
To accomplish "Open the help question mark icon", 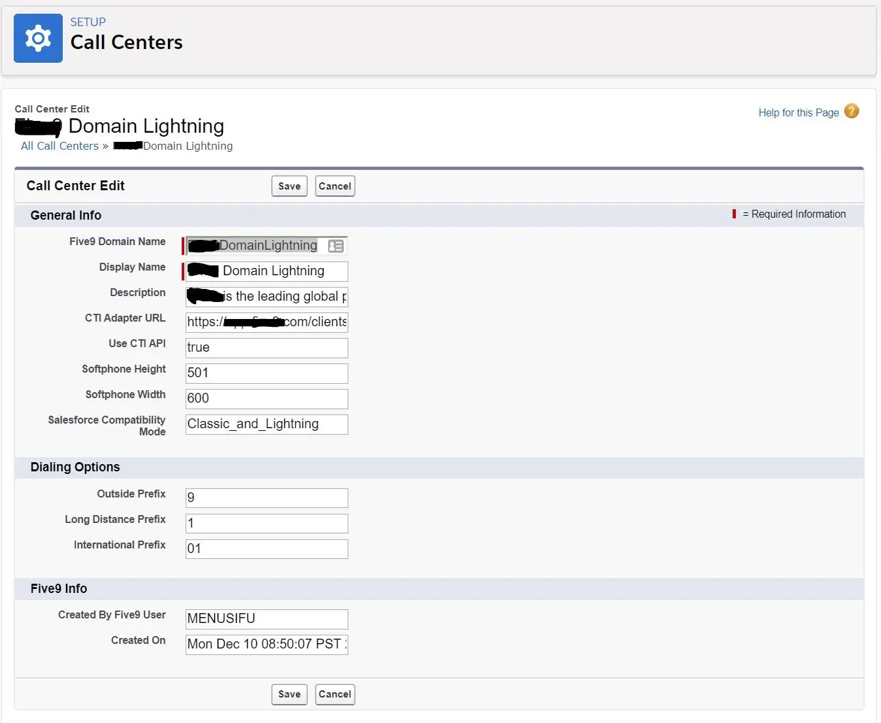I will pyautogui.click(x=852, y=111).
